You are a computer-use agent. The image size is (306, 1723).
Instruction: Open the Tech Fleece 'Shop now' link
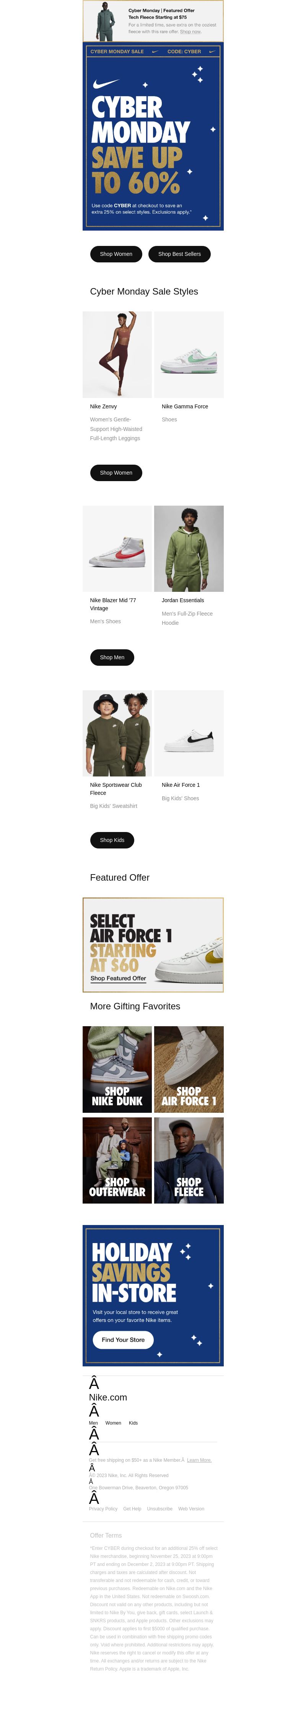(x=190, y=31)
